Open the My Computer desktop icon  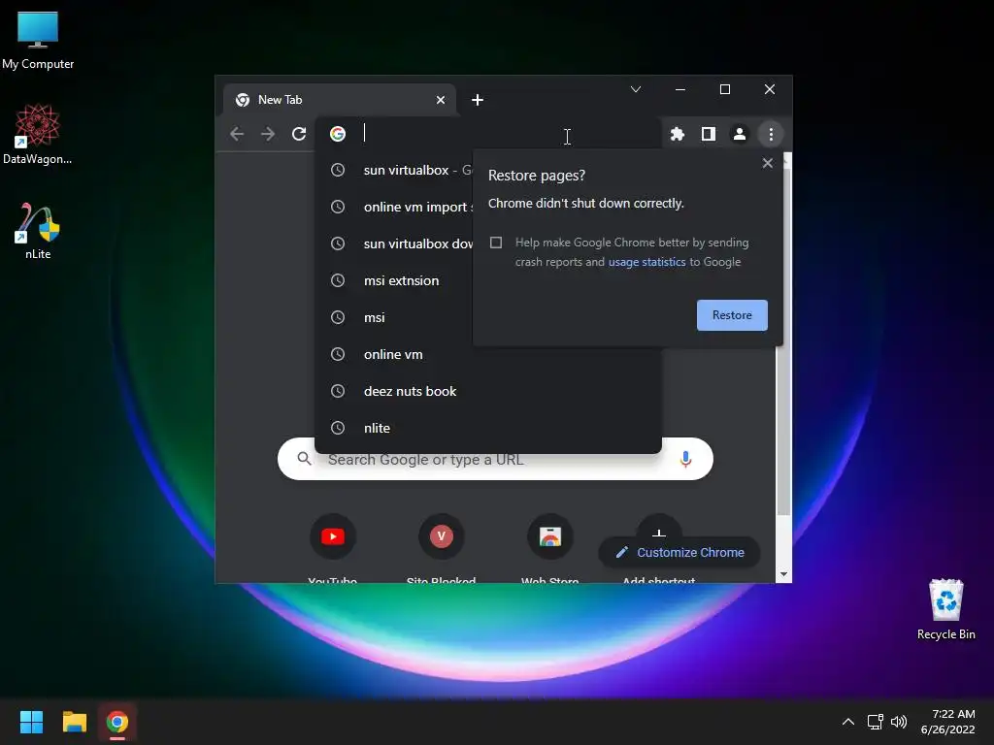tap(38, 40)
